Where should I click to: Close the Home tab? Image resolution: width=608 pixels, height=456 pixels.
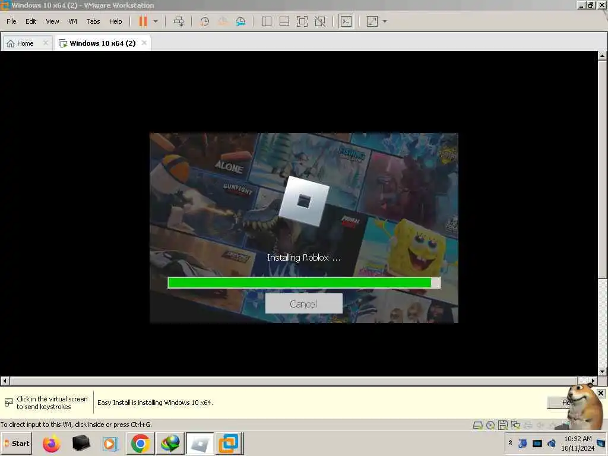click(45, 43)
